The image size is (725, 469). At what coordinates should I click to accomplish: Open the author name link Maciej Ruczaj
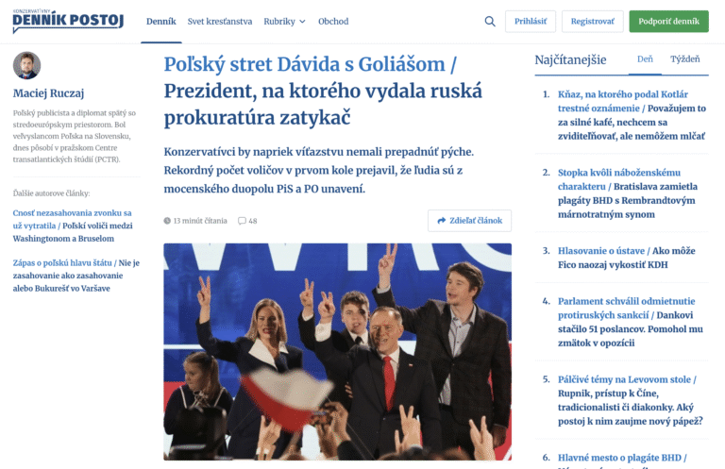48,93
